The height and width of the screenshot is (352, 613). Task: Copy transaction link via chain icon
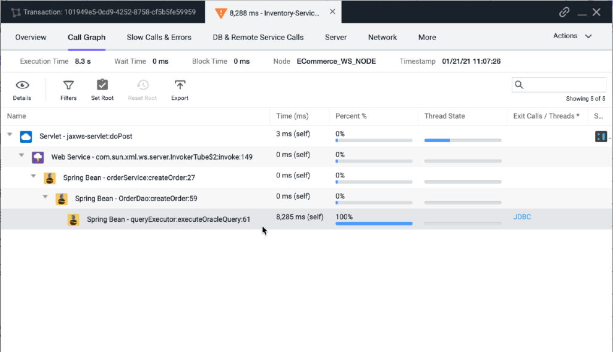point(564,12)
